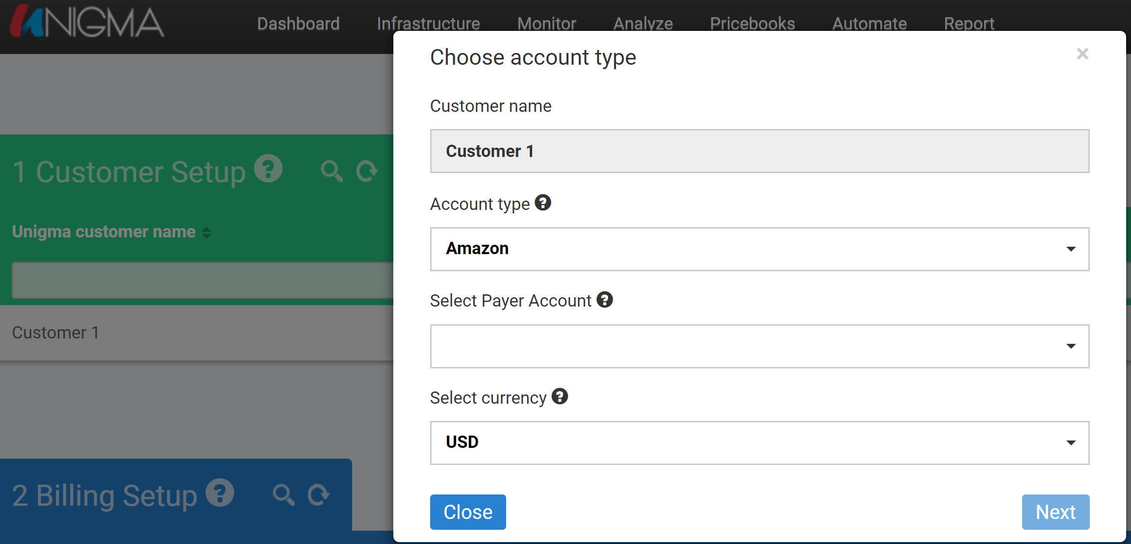Click search icon in Billing Setup header
This screenshot has height=544, width=1131.
tap(283, 494)
